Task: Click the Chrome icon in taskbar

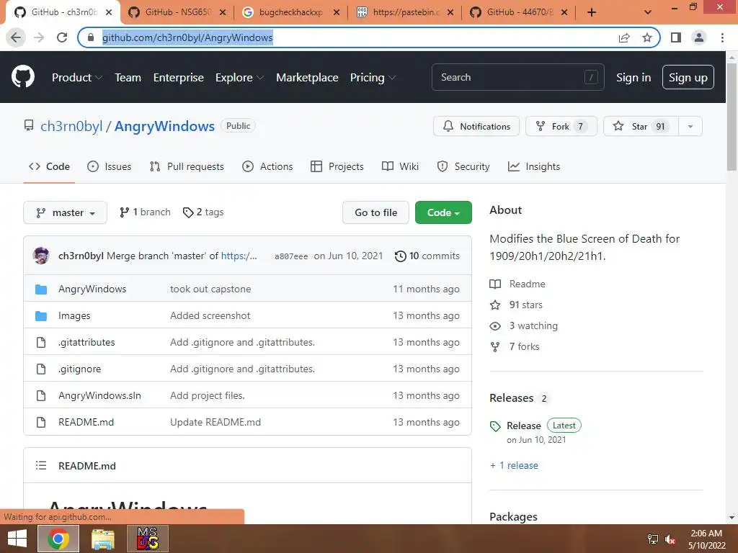Action: click(58, 539)
